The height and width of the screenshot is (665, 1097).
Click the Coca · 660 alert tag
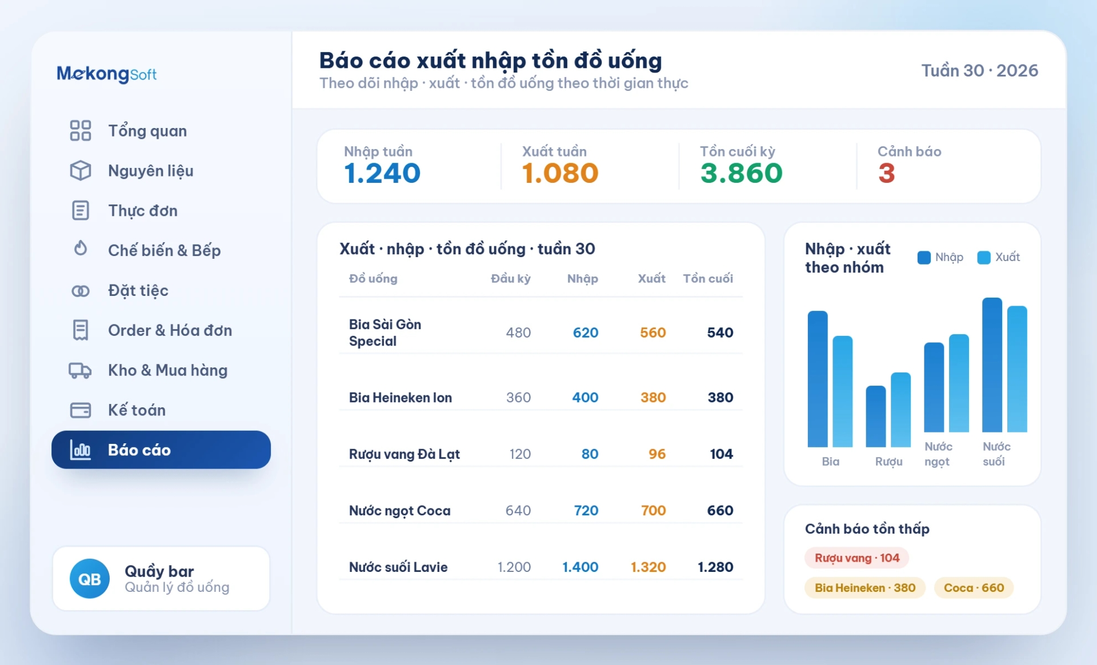tap(974, 588)
